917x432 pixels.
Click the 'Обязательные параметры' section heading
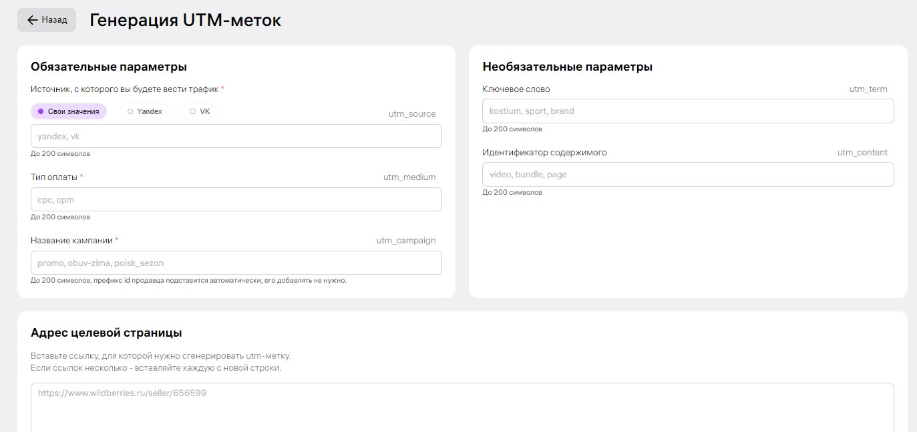[x=109, y=67]
